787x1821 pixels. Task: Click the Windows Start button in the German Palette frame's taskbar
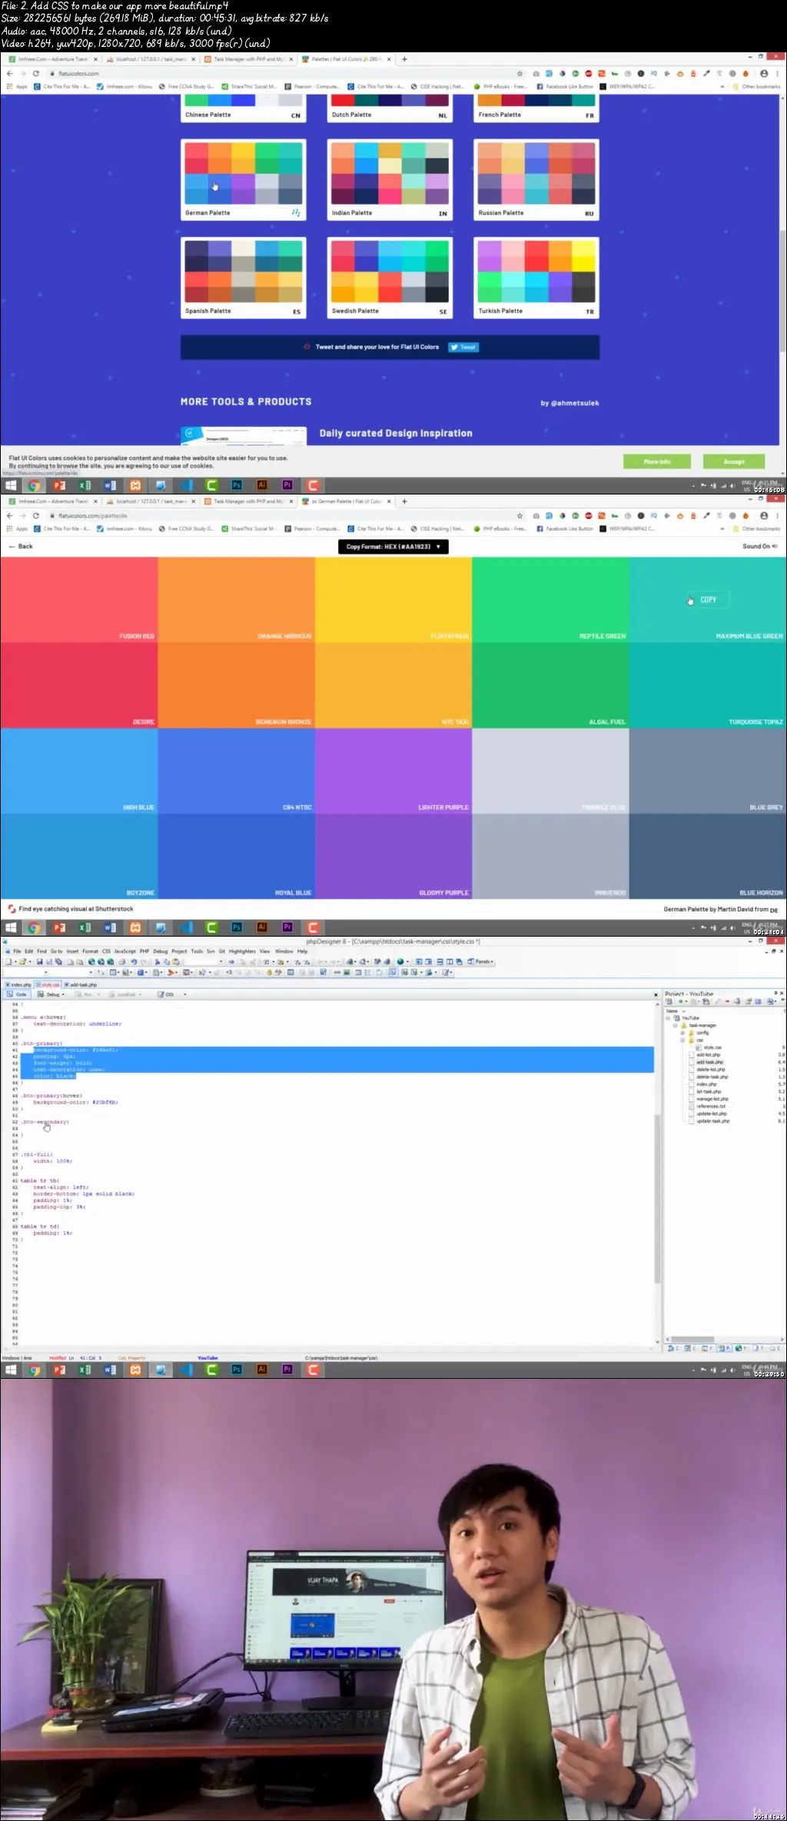(x=11, y=927)
